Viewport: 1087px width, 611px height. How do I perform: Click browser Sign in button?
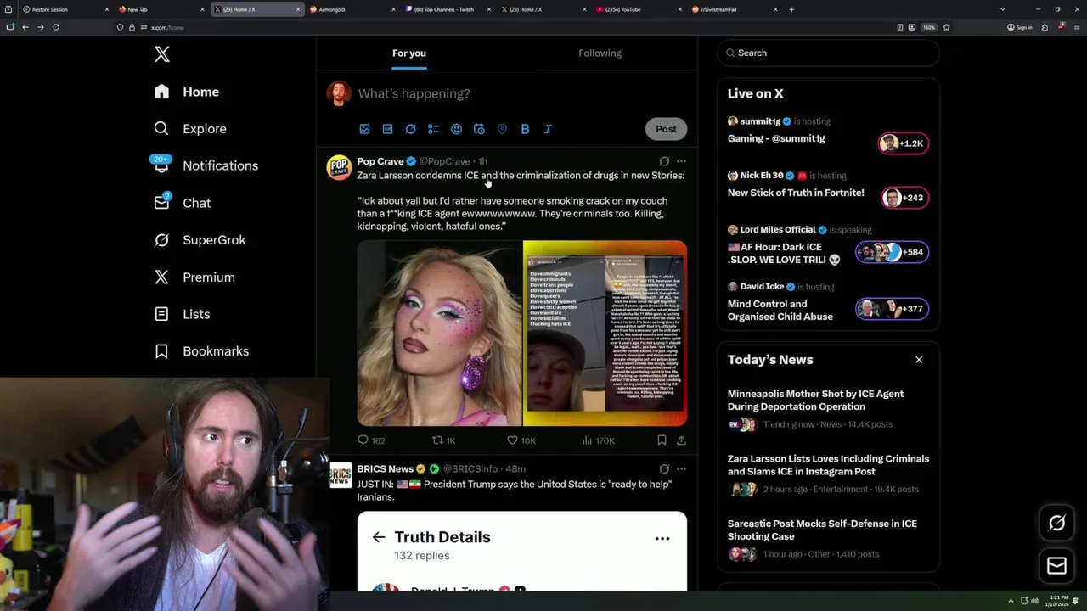tap(1020, 27)
